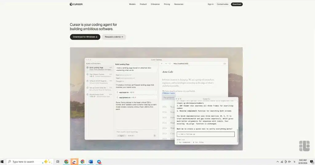Select the Set up Cursor Rules task row

(x=99, y=88)
